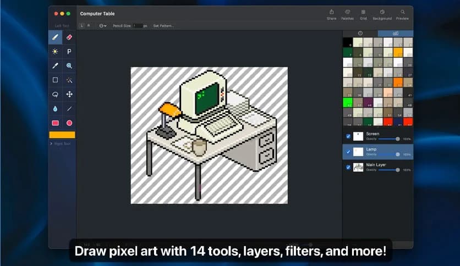Pick the bright green palette swatch
This screenshot has height=266, width=460.
coord(348,102)
